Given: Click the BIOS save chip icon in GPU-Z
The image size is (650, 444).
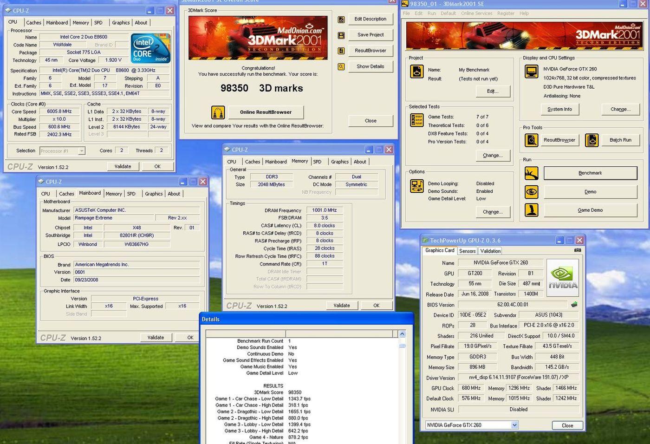Looking at the screenshot, I should coord(574,305).
